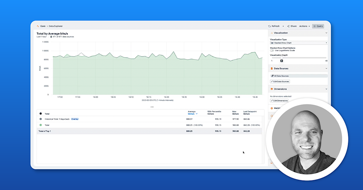Sort by the Average Gbits/s column header
The image size is (363, 190).
click(x=192, y=113)
